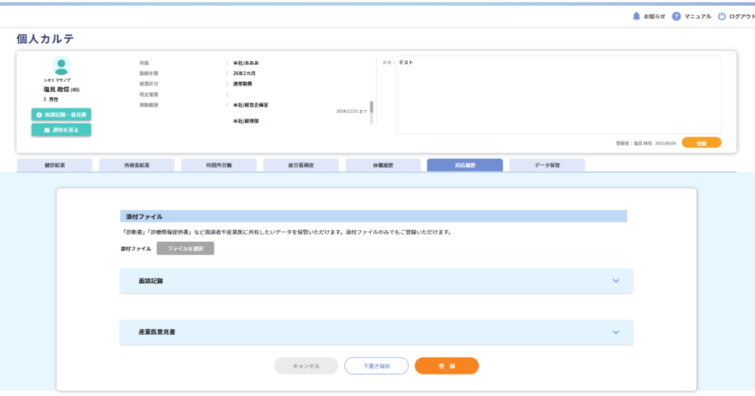Click the orange 登録 button below the form

pyautogui.click(x=447, y=366)
